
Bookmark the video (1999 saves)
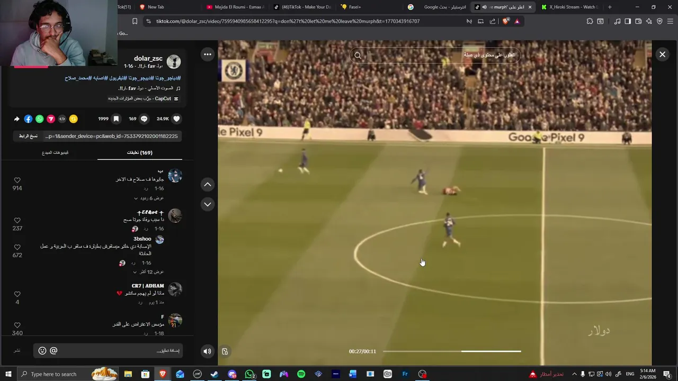coord(116,119)
